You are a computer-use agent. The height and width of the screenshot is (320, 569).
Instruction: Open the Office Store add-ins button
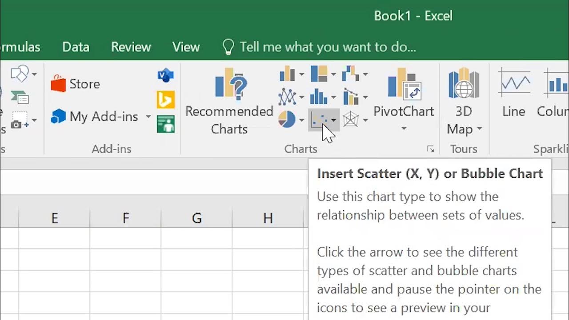(76, 84)
